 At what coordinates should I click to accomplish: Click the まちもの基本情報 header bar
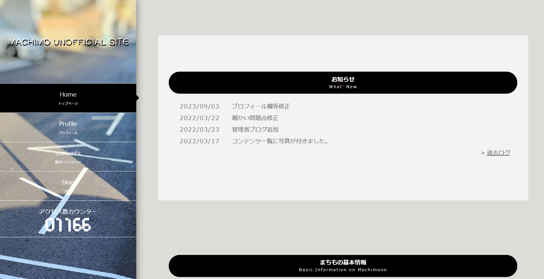point(343,265)
